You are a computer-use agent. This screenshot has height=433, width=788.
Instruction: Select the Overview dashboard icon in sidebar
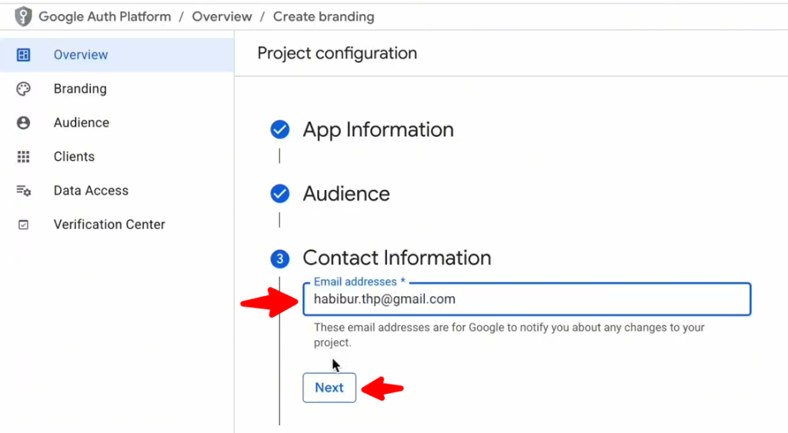click(23, 55)
